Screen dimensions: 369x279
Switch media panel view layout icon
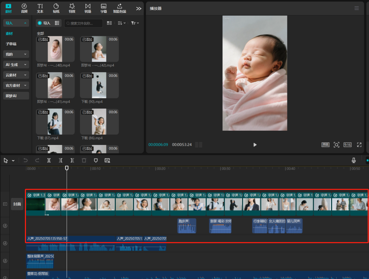109,23
